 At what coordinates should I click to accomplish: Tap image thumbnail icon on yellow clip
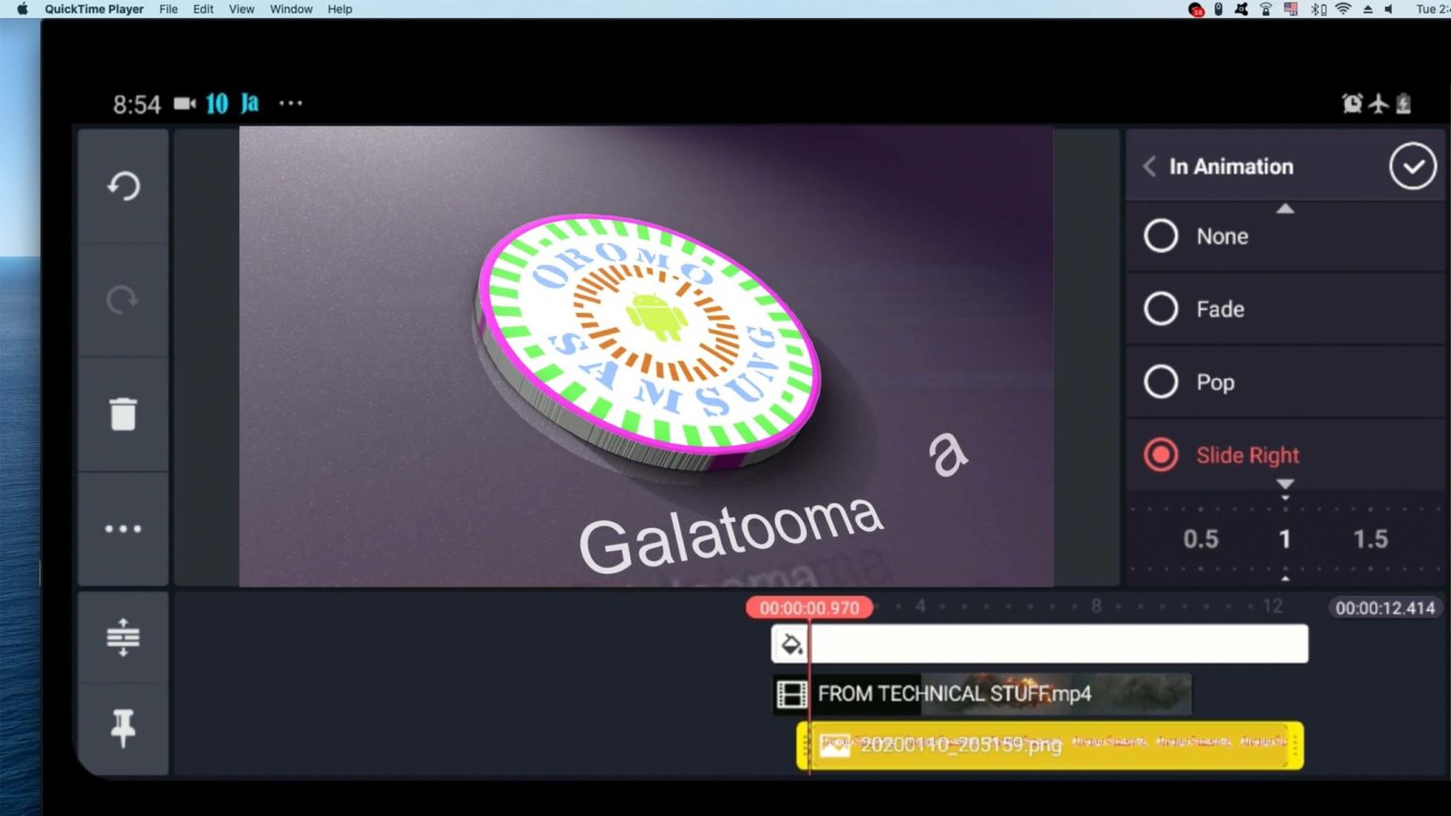pyautogui.click(x=834, y=745)
